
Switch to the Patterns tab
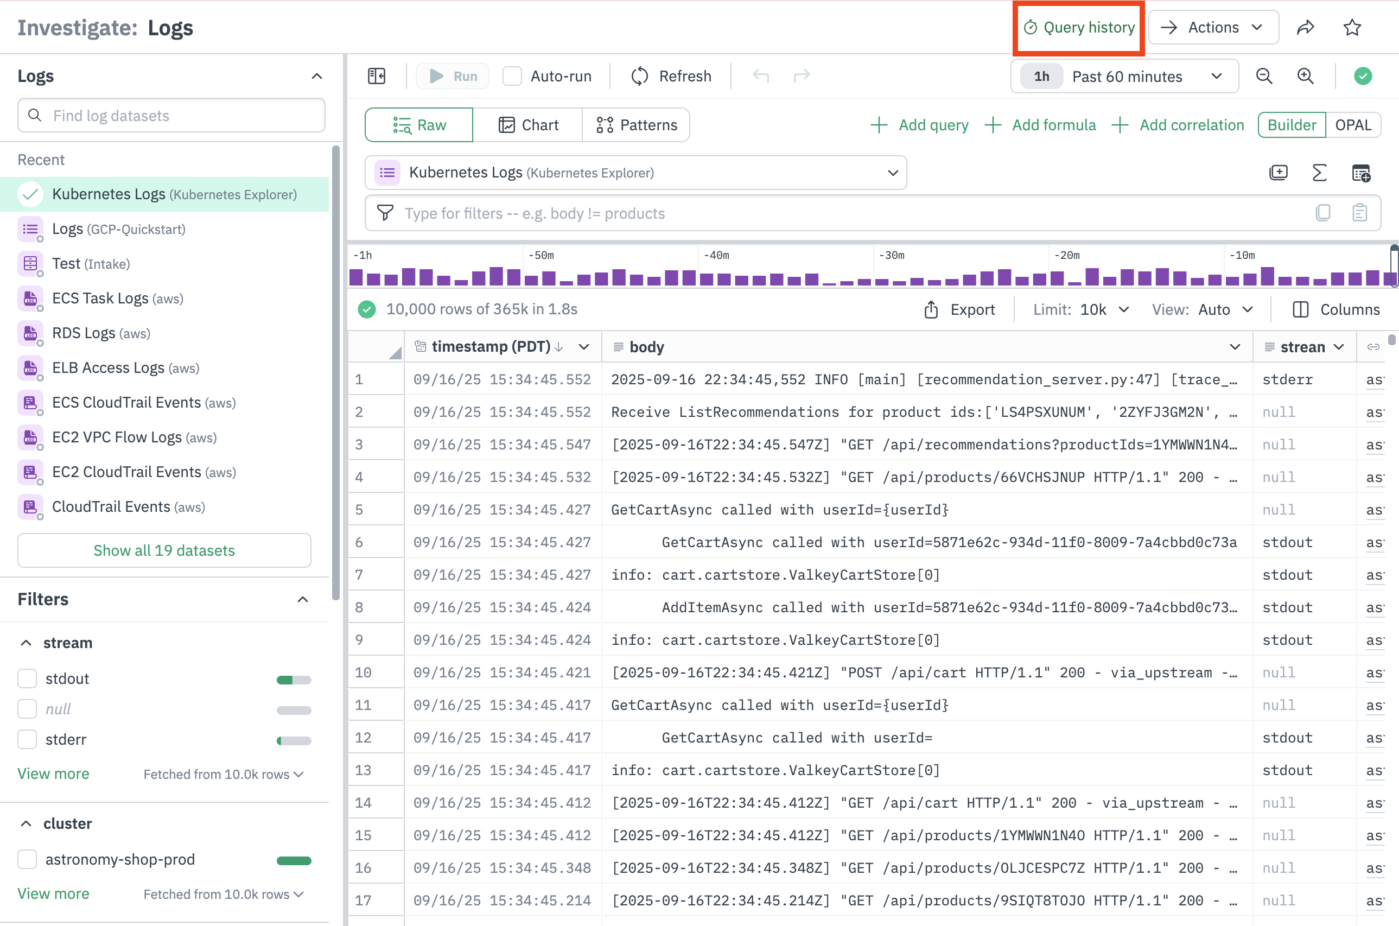click(x=637, y=125)
